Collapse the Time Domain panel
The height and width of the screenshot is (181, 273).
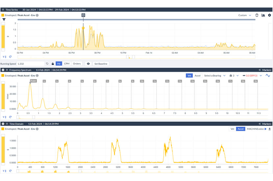(7, 124)
